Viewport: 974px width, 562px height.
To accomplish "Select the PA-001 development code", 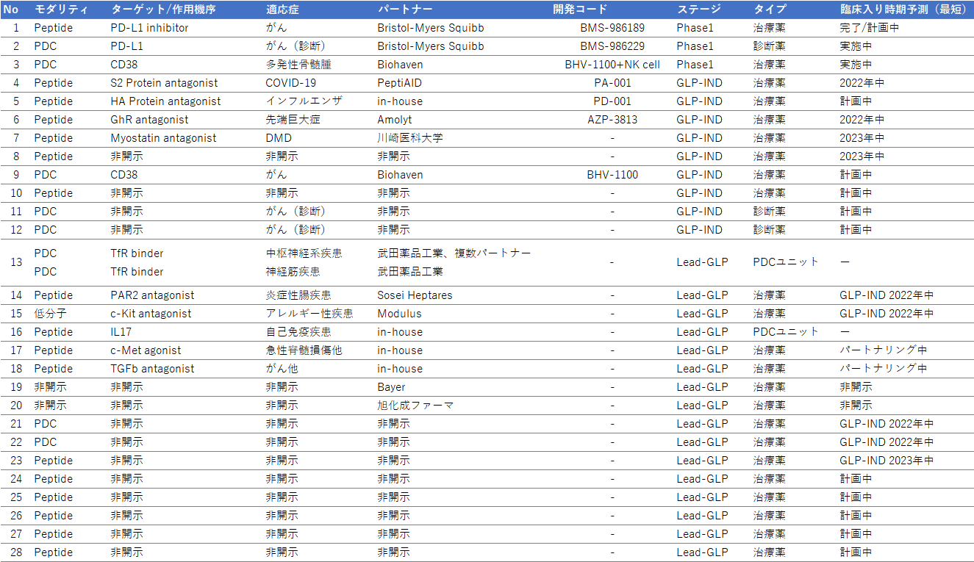I will (612, 83).
